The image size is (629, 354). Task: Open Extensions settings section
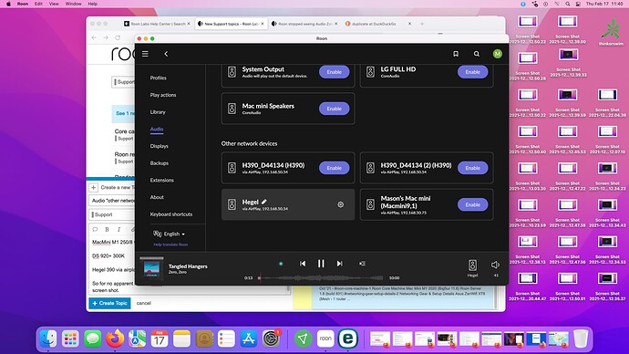161,181
